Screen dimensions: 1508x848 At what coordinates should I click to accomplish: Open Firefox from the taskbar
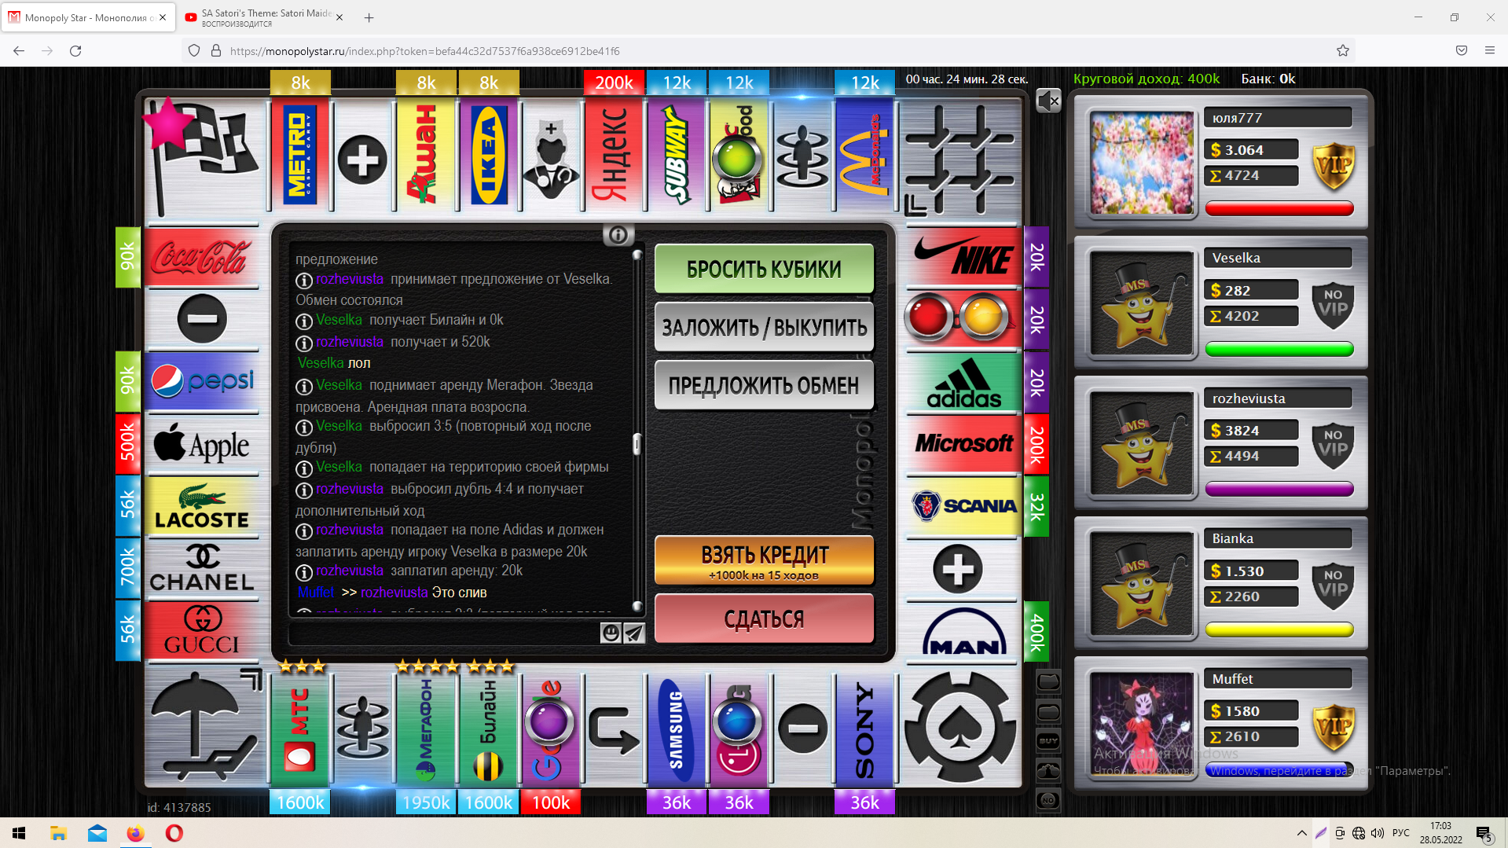coord(135,833)
